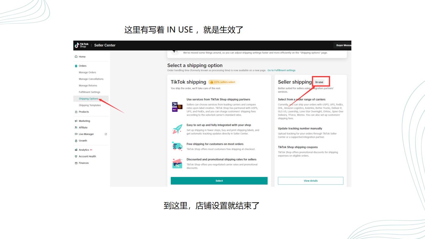
Task: Click the Products icon in sidebar
Action: [x=76, y=112]
